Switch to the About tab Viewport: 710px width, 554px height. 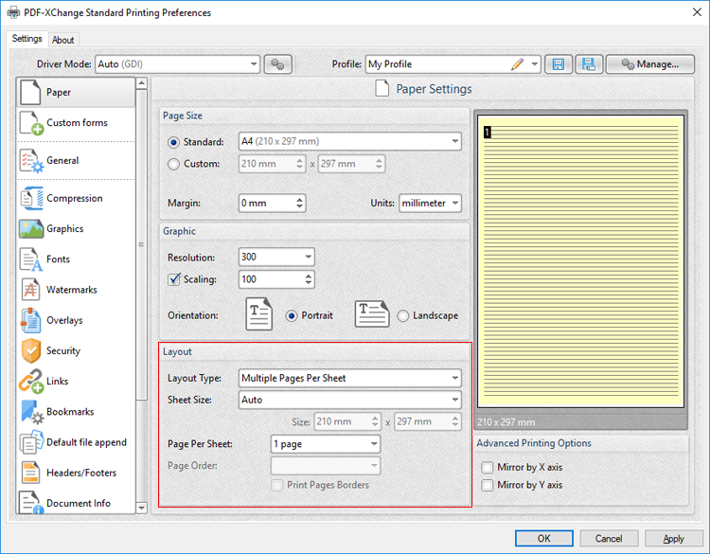tap(62, 40)
